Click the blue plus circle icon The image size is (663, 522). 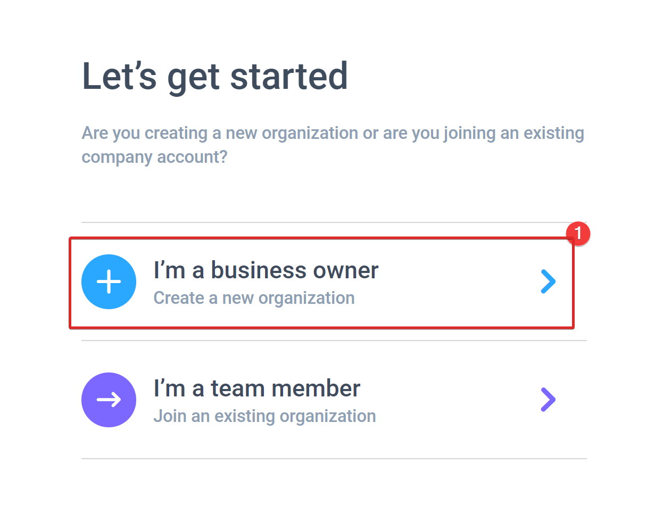coord(109,281)
